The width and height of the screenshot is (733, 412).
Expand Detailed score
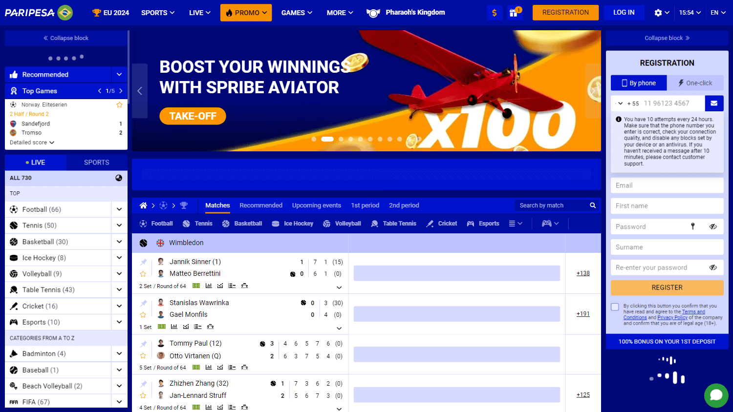click(32, 143)
